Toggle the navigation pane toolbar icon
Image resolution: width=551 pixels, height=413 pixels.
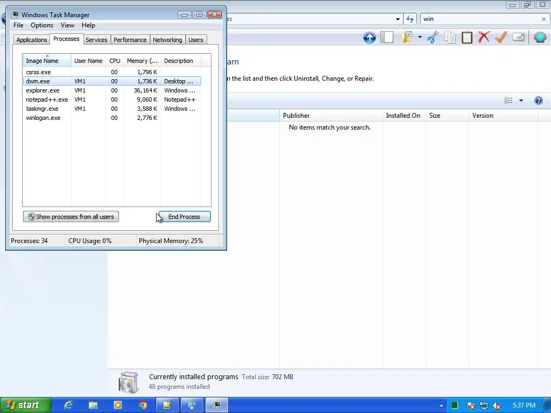[x=387, y=37]
